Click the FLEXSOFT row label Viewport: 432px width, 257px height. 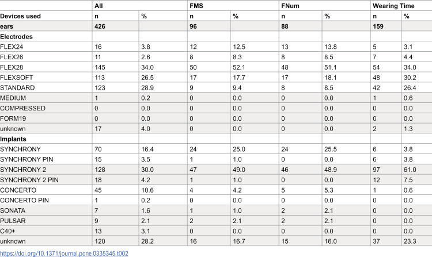17,78
